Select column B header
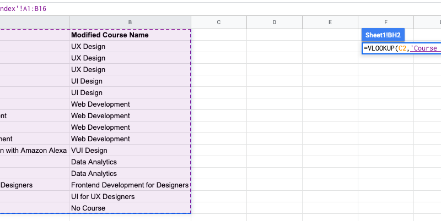 130,22
